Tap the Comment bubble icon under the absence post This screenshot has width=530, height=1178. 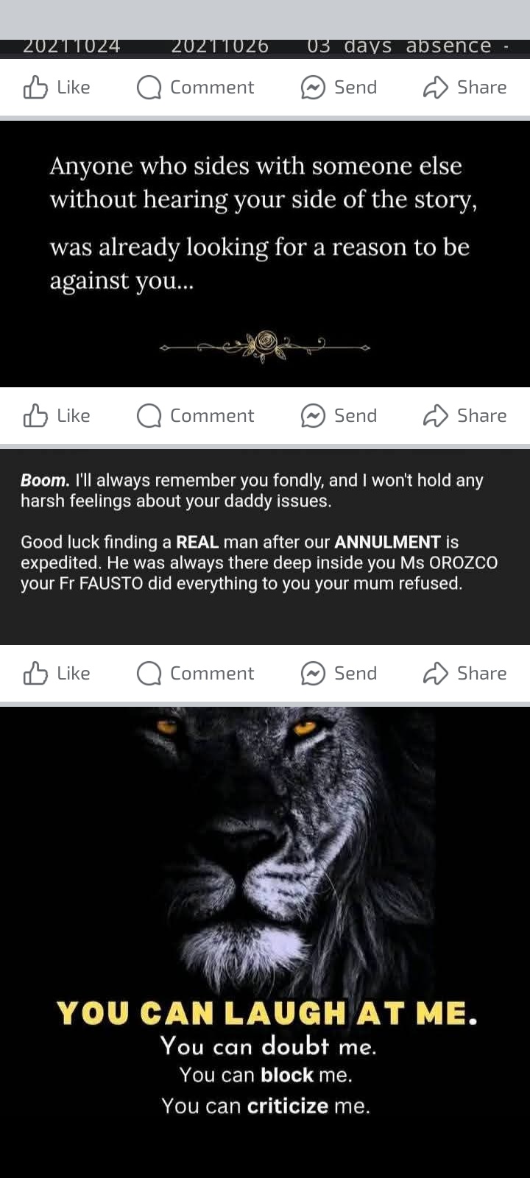[149, 88]
